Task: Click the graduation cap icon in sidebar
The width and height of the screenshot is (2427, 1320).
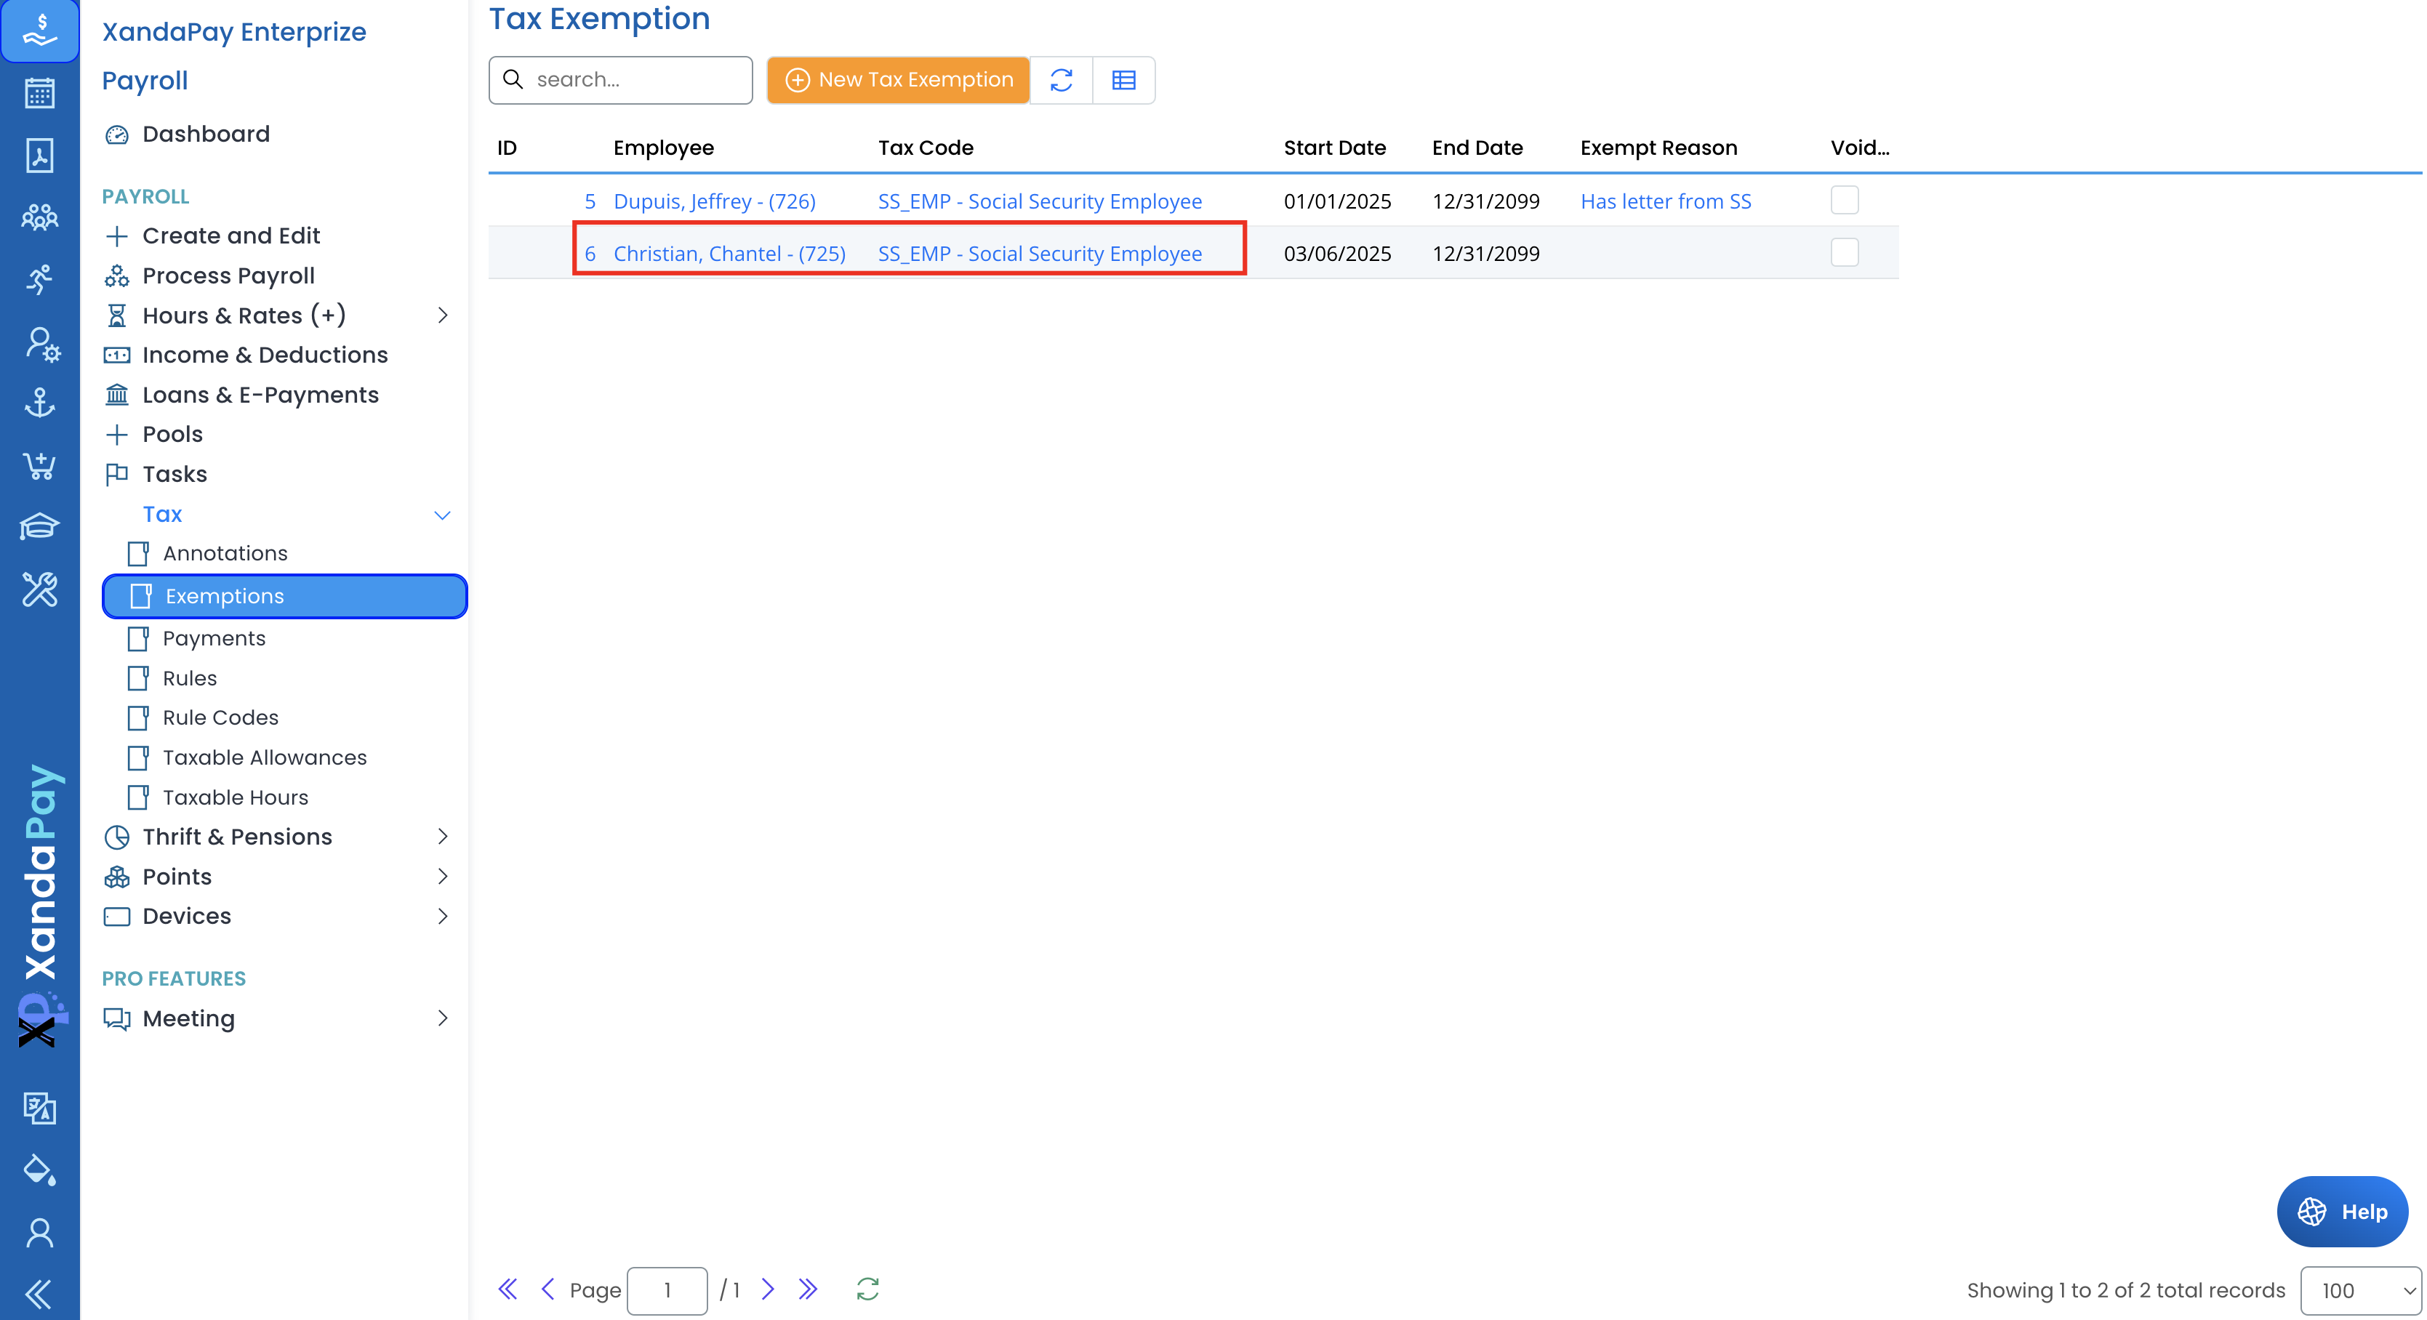Action: 39,527
